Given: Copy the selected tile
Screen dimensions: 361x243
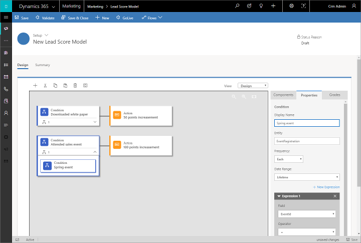Looking at the screenshot, I should 55,86.
